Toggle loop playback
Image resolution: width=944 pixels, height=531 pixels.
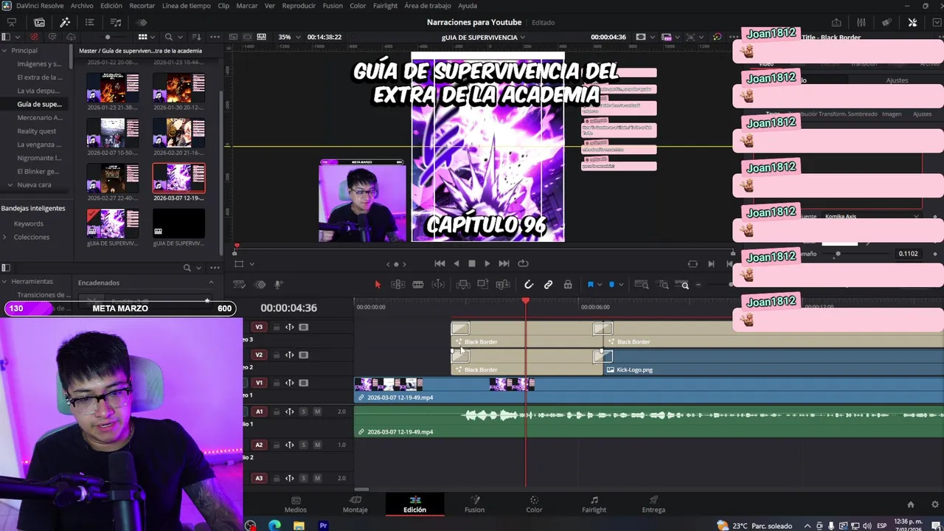coord(523,263)
